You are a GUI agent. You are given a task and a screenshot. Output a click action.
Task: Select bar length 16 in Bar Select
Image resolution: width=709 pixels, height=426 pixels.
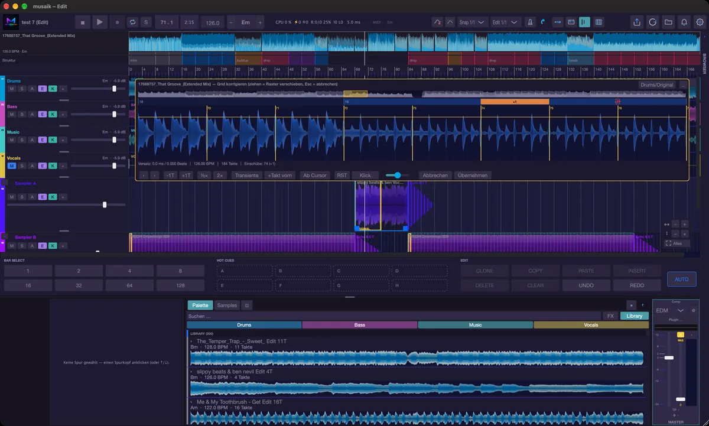tap(28, 285)
